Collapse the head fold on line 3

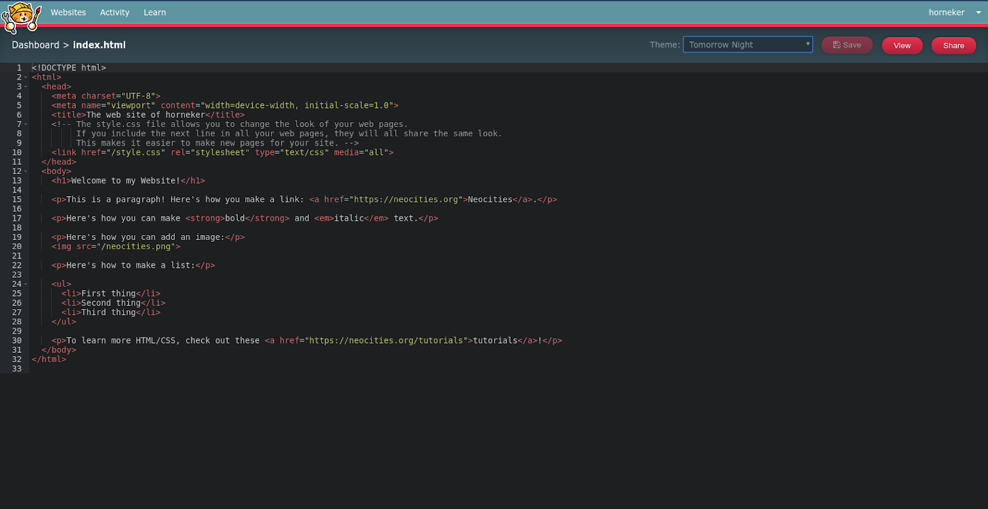tap(26, 86)
